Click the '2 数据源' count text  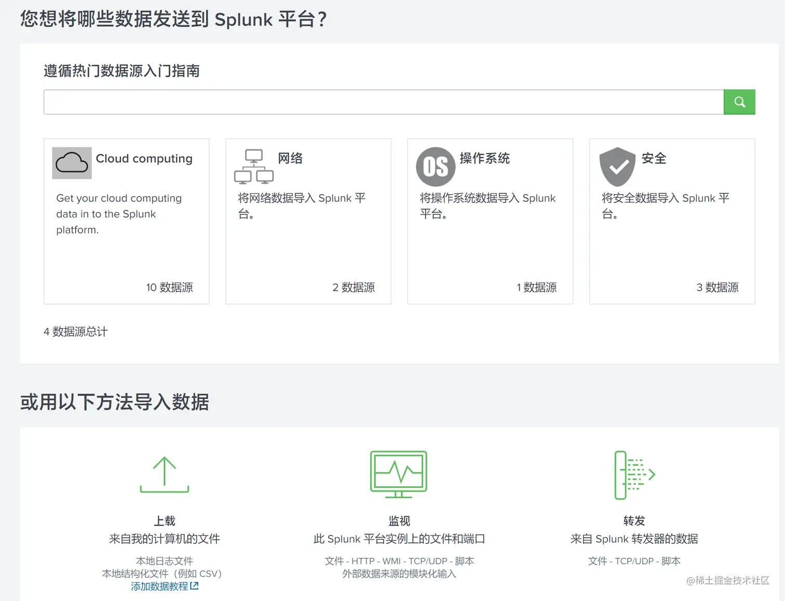tap(354, 288)
